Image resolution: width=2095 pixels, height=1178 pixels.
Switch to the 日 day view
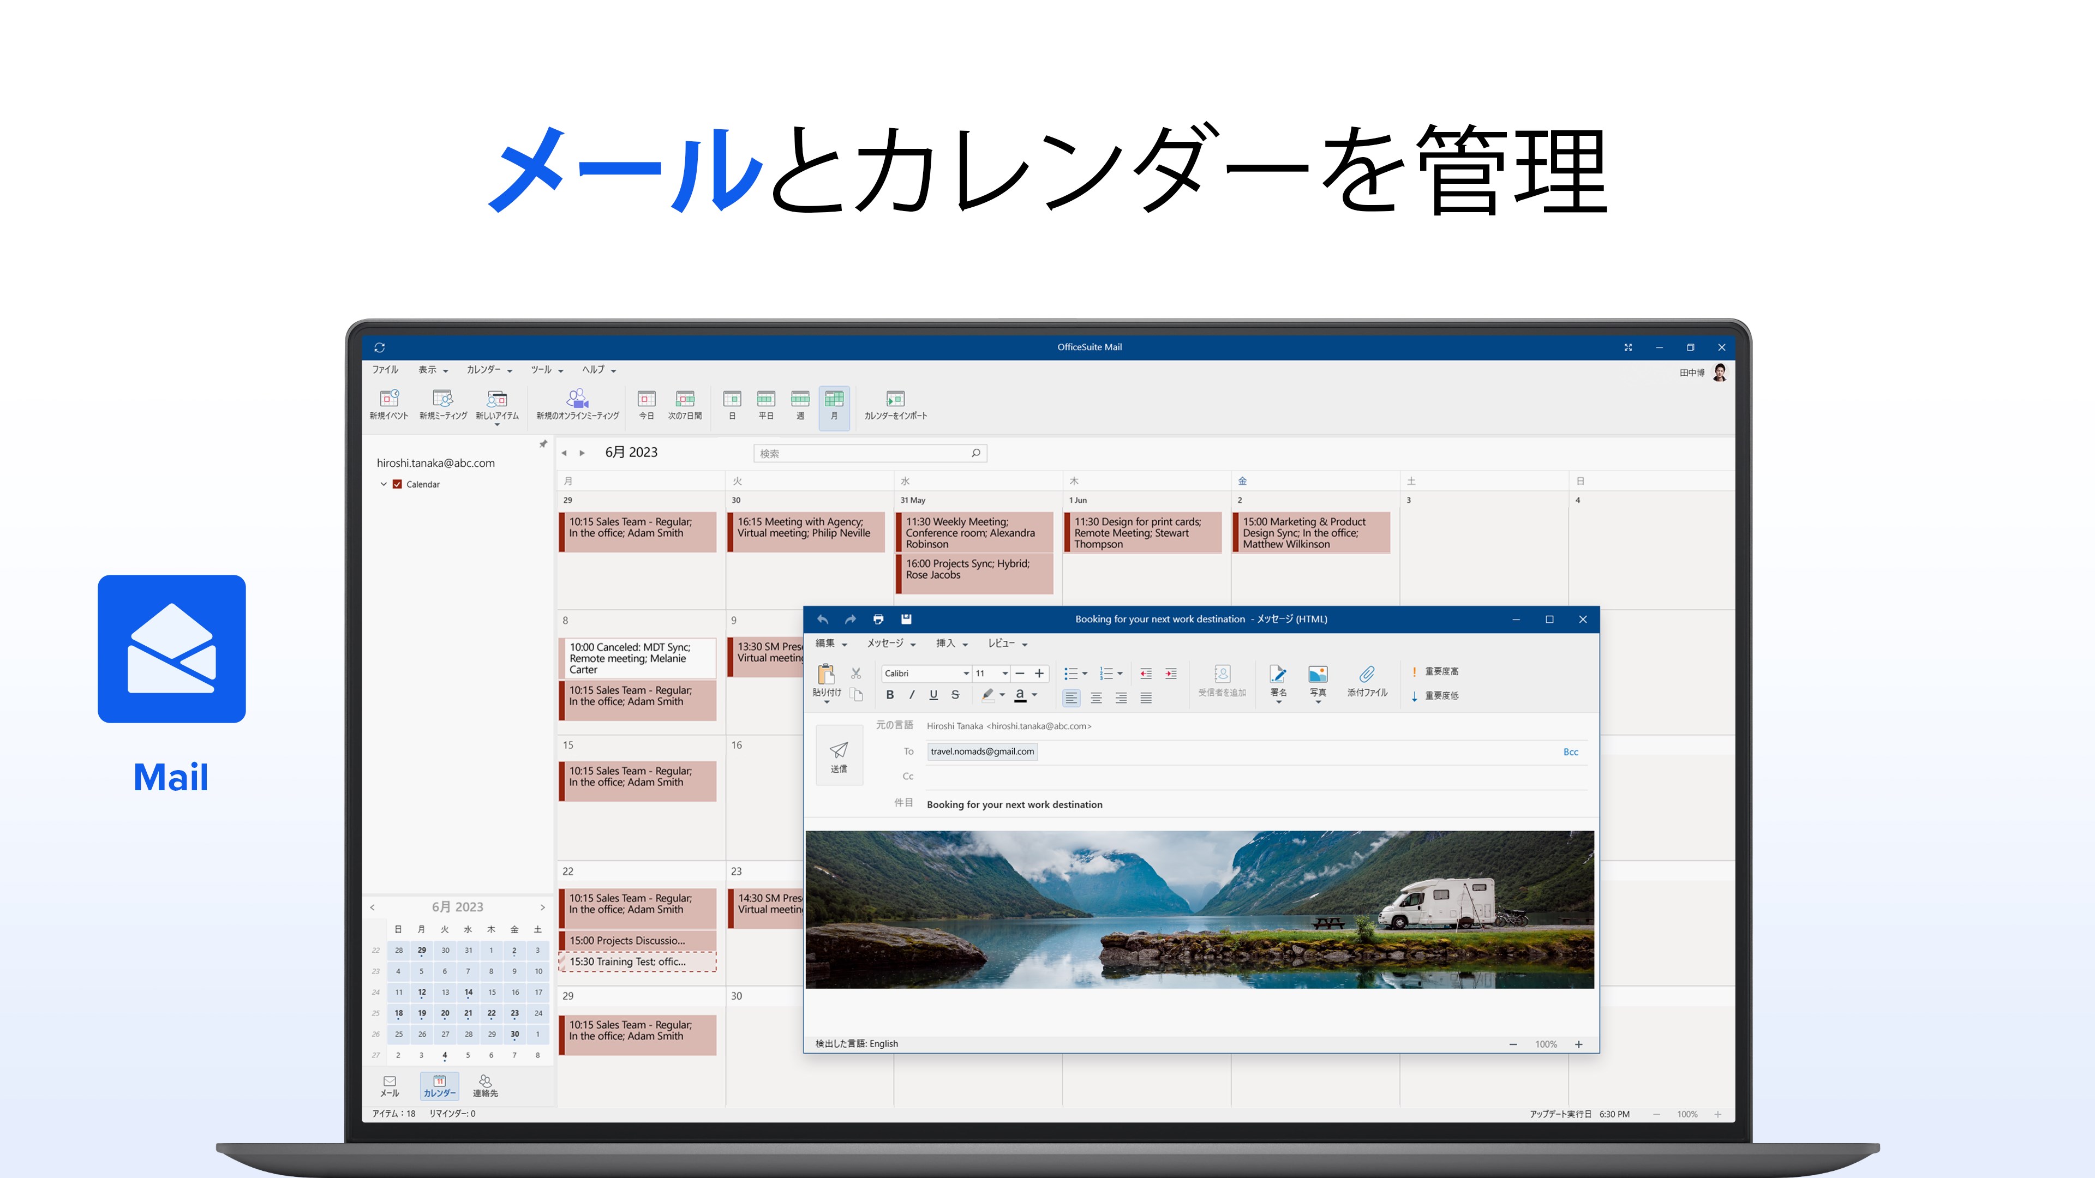(x=732, y=404)
